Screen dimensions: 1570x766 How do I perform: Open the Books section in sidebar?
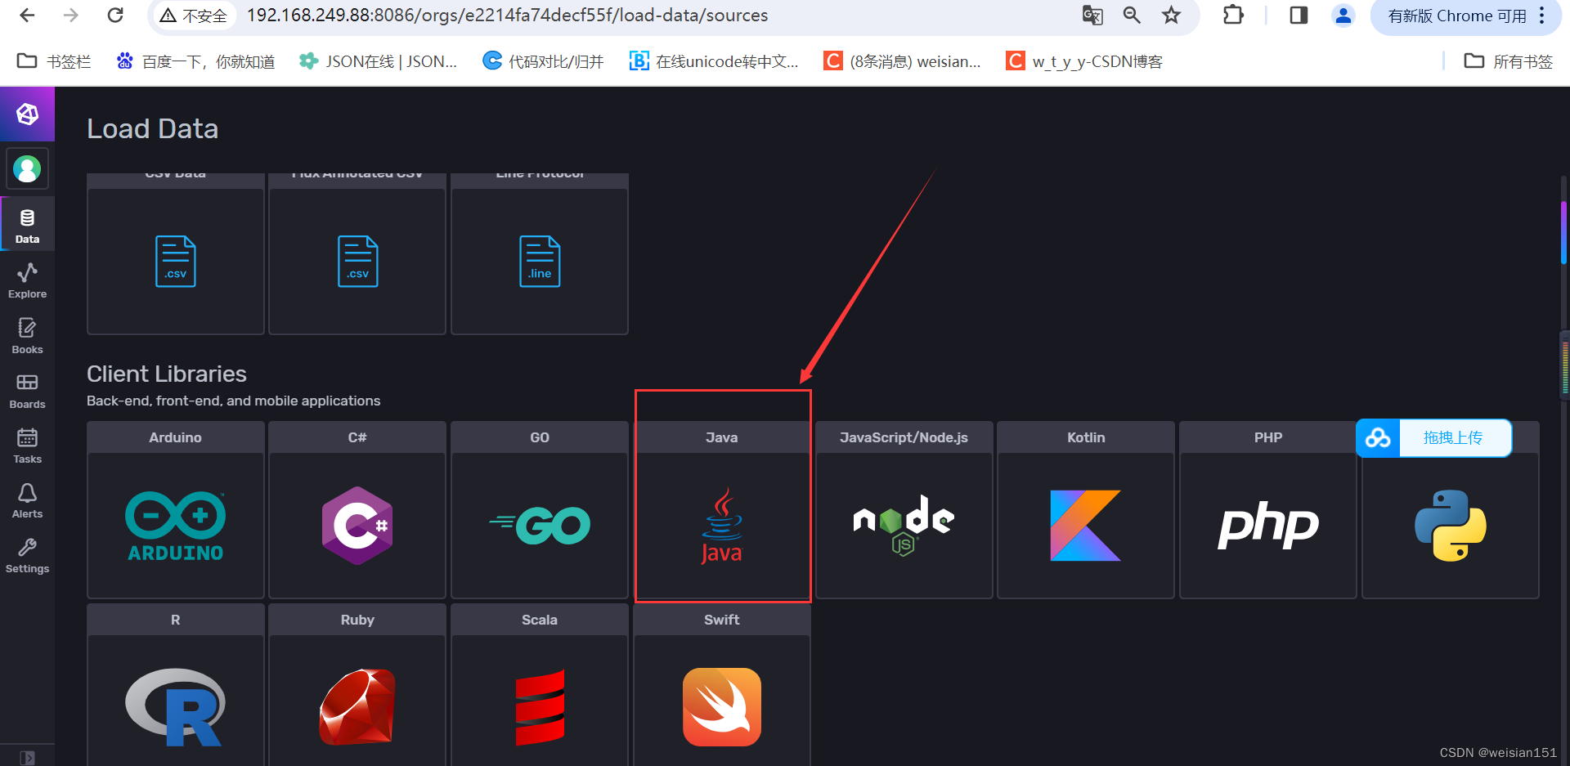(x=27, y=336)
